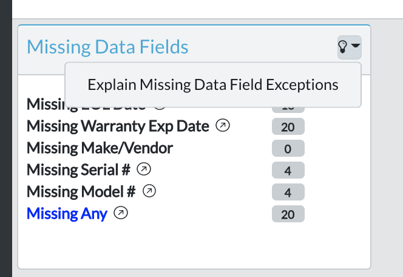
Task: Click the Missing Make/Vendor label
Action: [100, 148]
